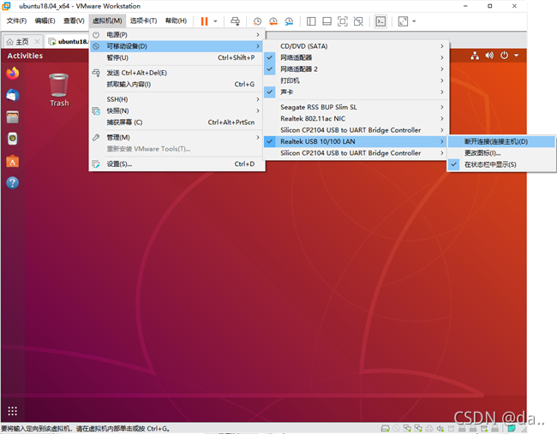
Task: Toggle the thumbnail bar toolbar icon
Action: click(326, 21)
